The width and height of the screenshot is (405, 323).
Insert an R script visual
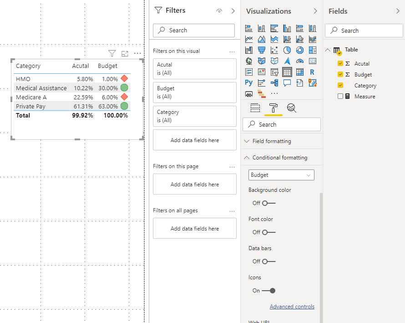(313, 72)
